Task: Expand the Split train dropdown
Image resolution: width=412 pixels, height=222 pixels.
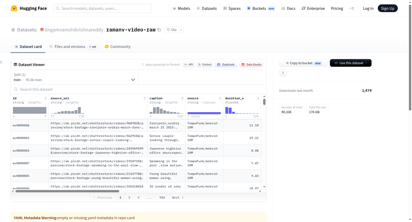Action: tap(74, 77)
